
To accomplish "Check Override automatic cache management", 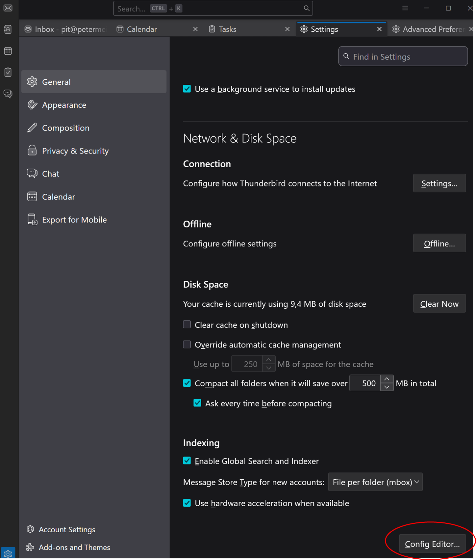I will 187,345.
